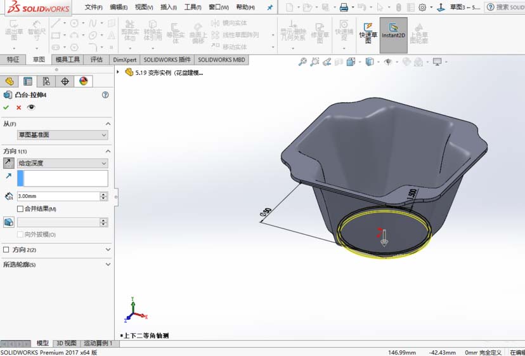Viewport: 525px width, 356px height.
Task: Open the 插入(I) menu
Action: (x=169, y=7)
